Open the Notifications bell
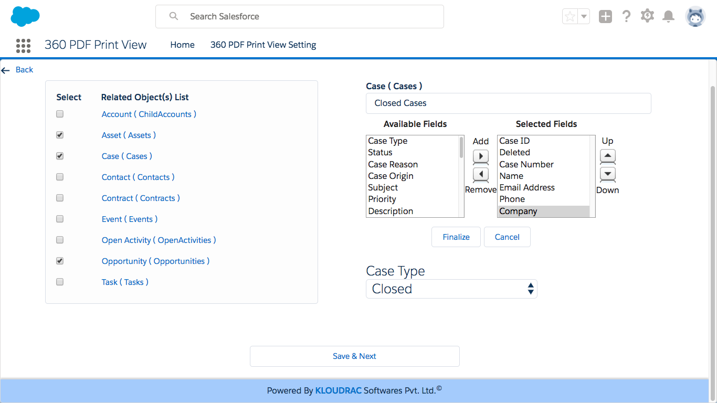This screenshot has height=403, width=717. click(668, 17)
